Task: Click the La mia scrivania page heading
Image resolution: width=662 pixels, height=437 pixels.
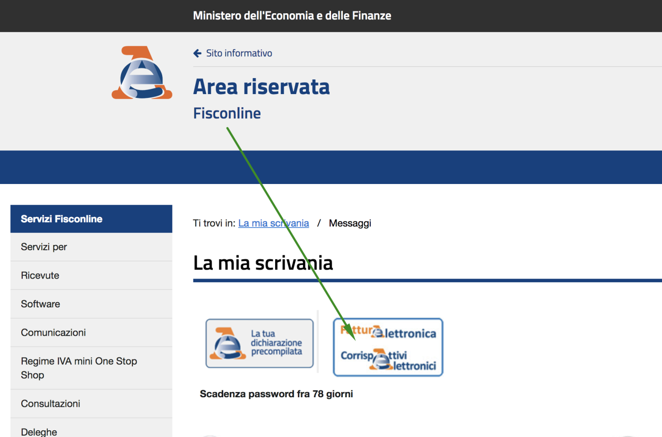Action: (x=263, y=263)
